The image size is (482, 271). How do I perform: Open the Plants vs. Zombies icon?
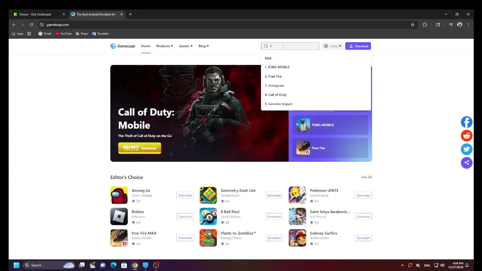208,238
